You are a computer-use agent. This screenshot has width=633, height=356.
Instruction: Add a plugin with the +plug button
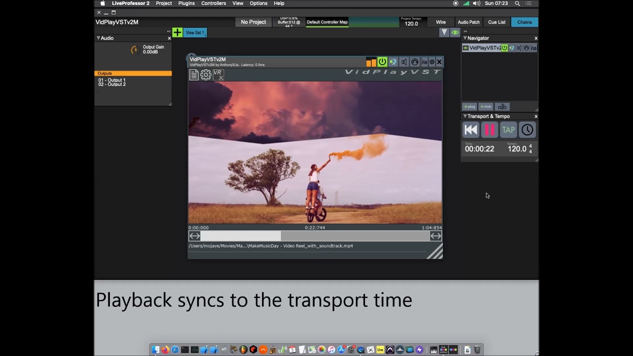coord(469,107)
